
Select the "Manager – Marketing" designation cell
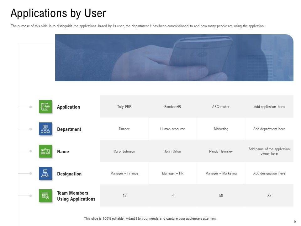click(221, 173)
